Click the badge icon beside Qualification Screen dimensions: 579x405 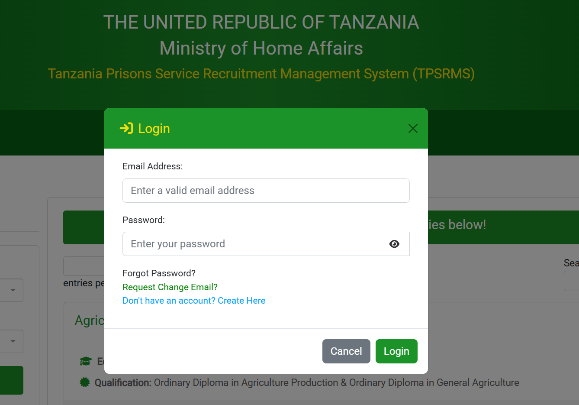coord(85,382)
